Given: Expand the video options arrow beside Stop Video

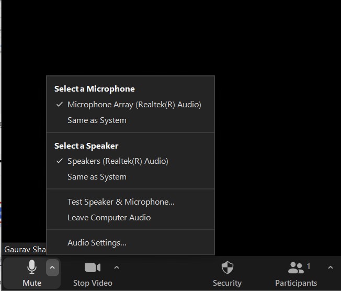Looking at the screenshot, I should click(x=117, y=267).
